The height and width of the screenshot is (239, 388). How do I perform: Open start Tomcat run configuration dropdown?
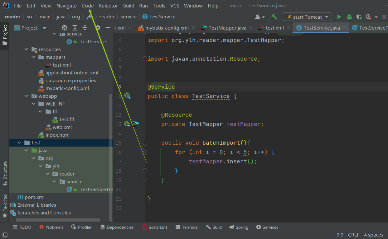point(307,17)
